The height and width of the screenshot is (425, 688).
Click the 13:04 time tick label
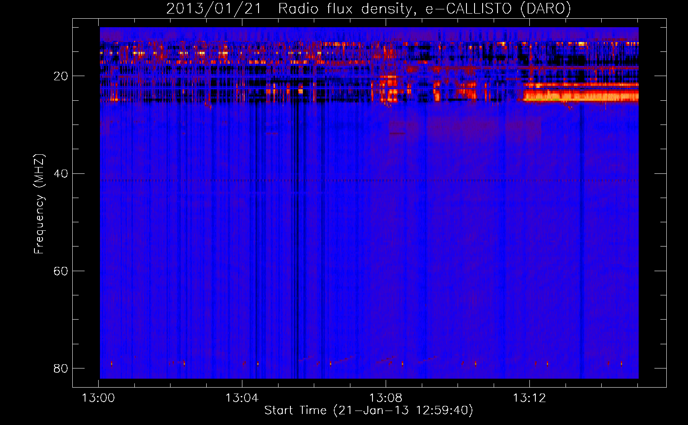coord(242,398)
